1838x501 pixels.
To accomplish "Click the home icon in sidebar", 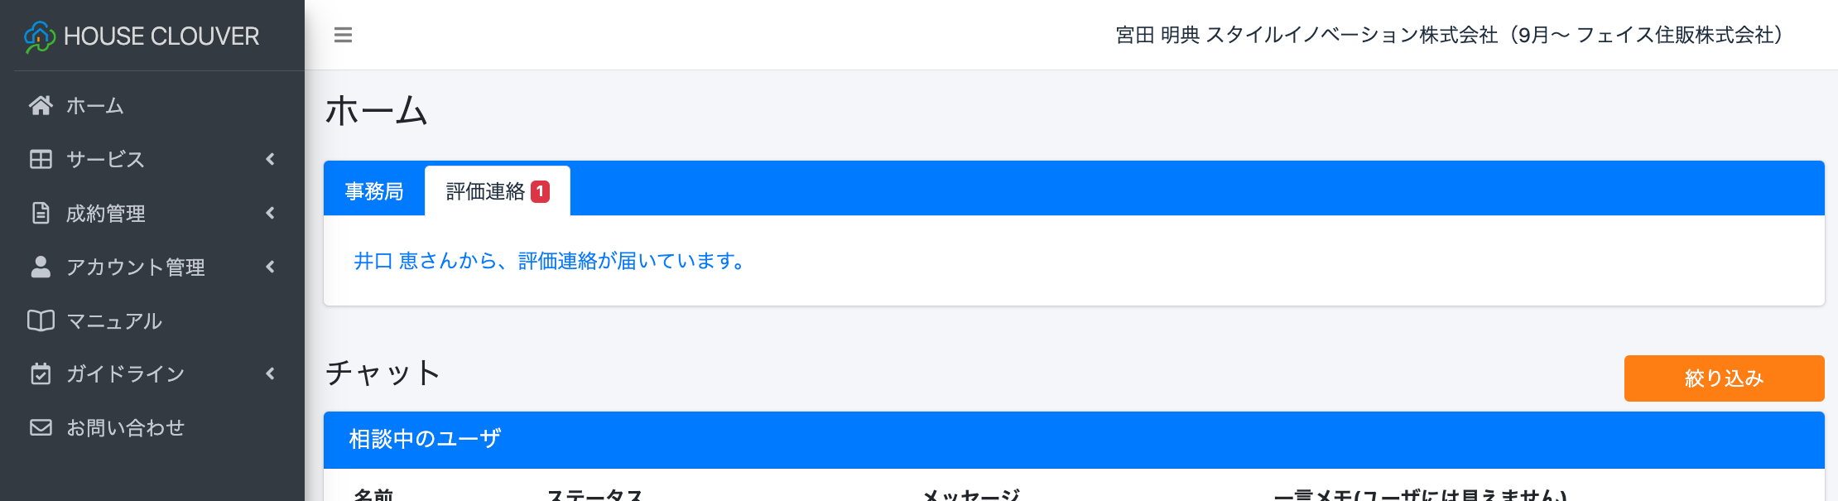I will 41,105.
